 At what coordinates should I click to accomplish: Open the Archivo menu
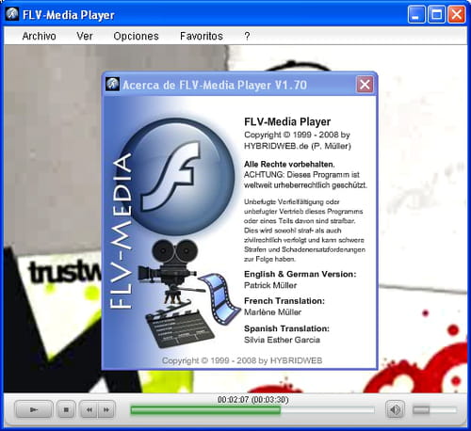39,36
